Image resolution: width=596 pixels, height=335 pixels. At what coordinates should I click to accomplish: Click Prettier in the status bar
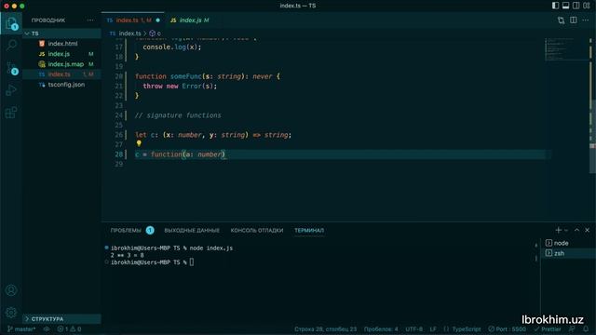pyautogui.click(x=548, y=329)
